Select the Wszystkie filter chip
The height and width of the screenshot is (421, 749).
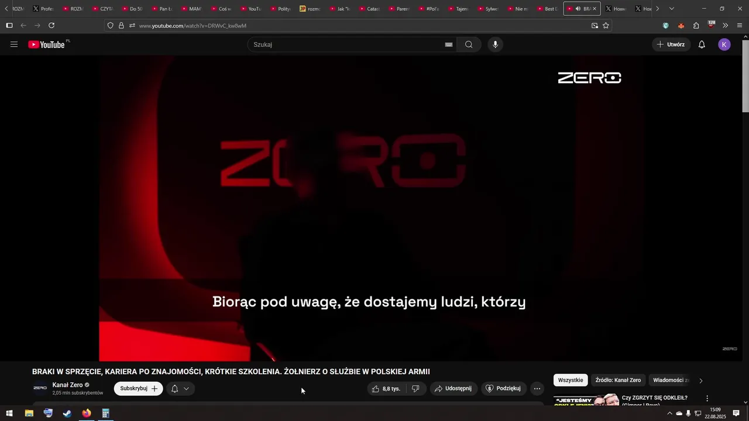(x=571, y=380)
